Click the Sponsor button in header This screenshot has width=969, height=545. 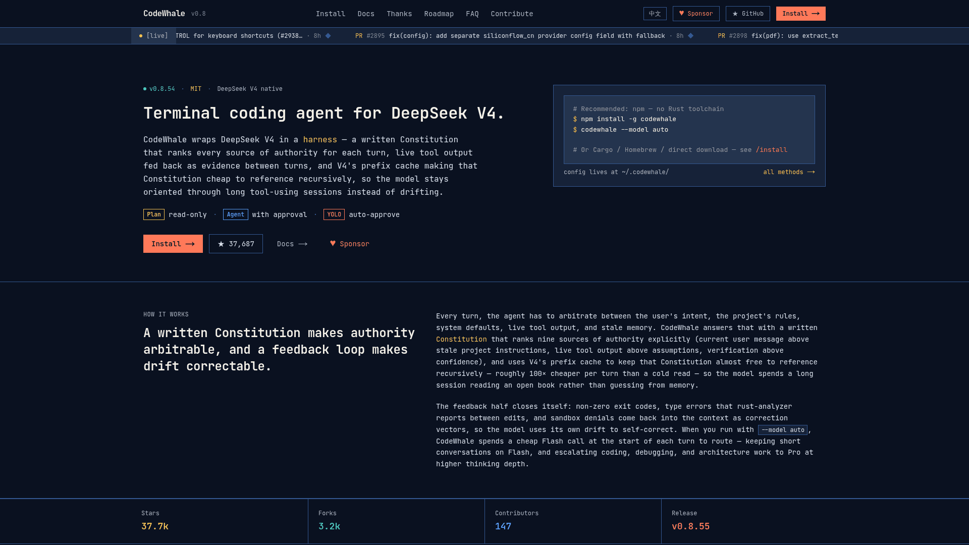(696, 14)
